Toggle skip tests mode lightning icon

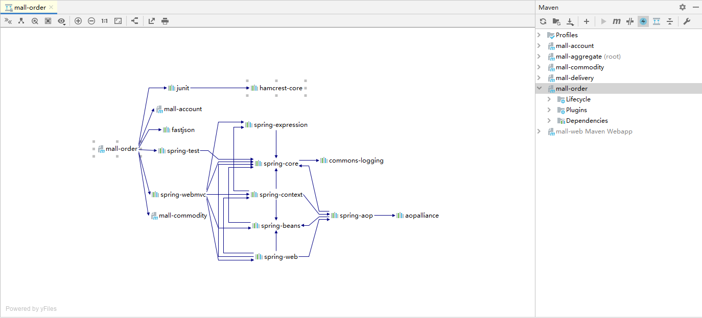pos(643,21)
